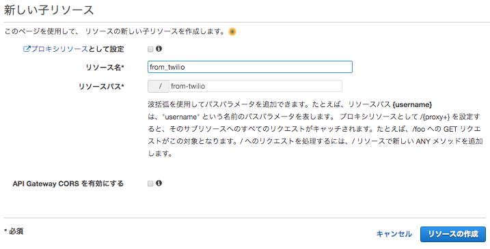This screenshot has height=249, width=490.
Task: Enable the API Gateway CORS checkbox
Action: pyautogui.click(x=150, y=184)
